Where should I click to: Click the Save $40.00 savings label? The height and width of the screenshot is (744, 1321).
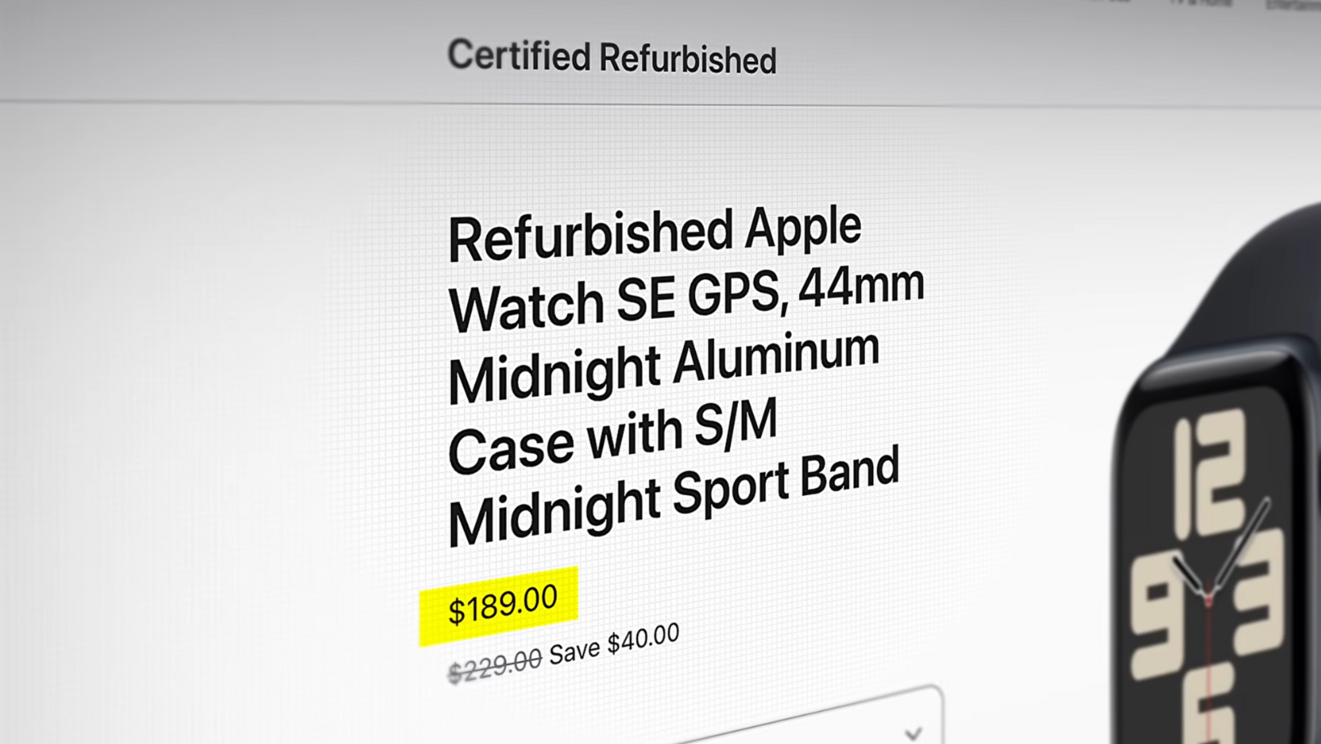pyautogui.click(x=614, y=640)
